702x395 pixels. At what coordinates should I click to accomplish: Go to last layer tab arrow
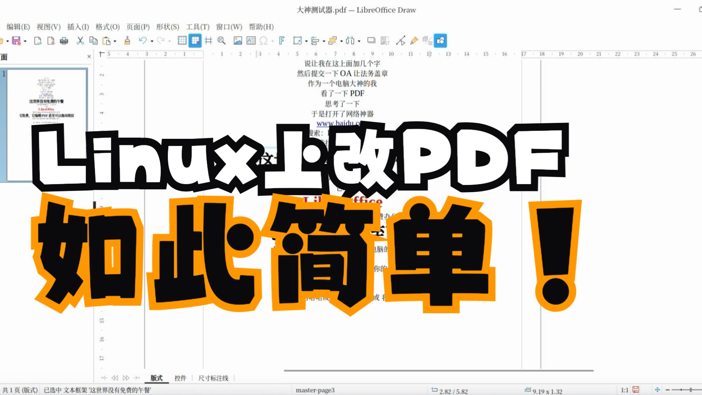tap(137, 378)
